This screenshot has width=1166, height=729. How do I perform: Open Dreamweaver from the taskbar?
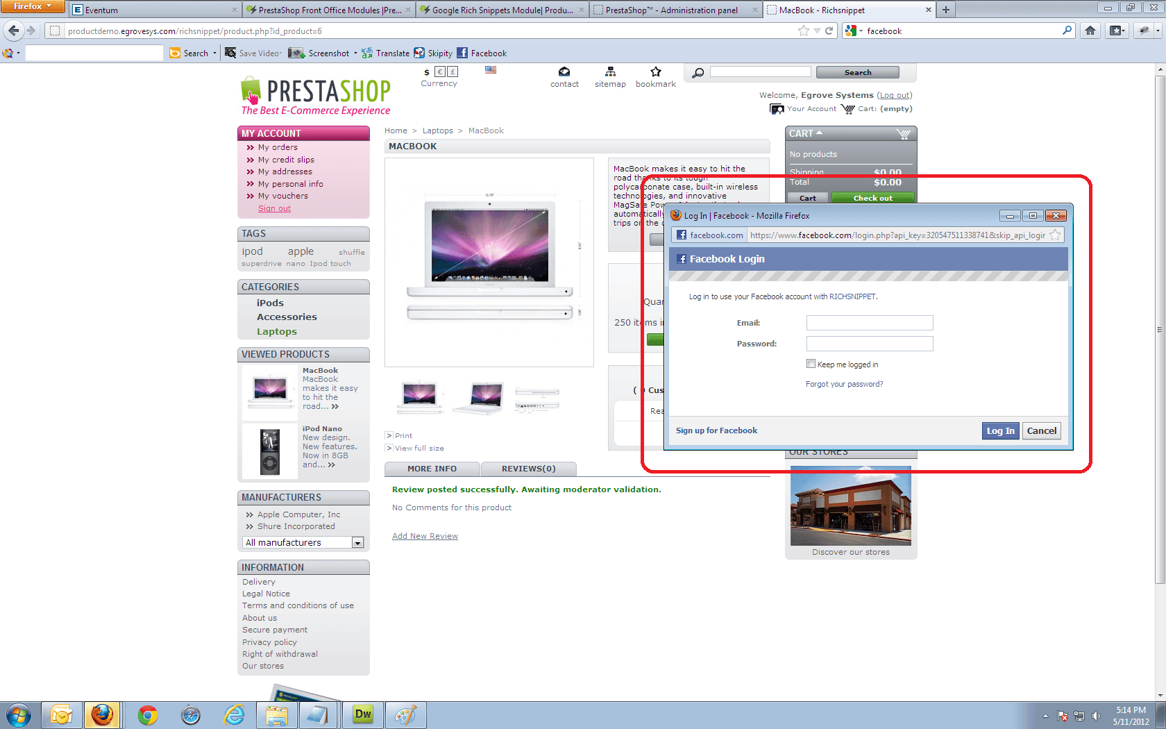point(363,715)
